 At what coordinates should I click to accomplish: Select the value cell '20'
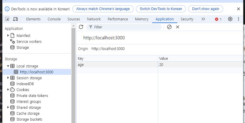coord(200,64)
